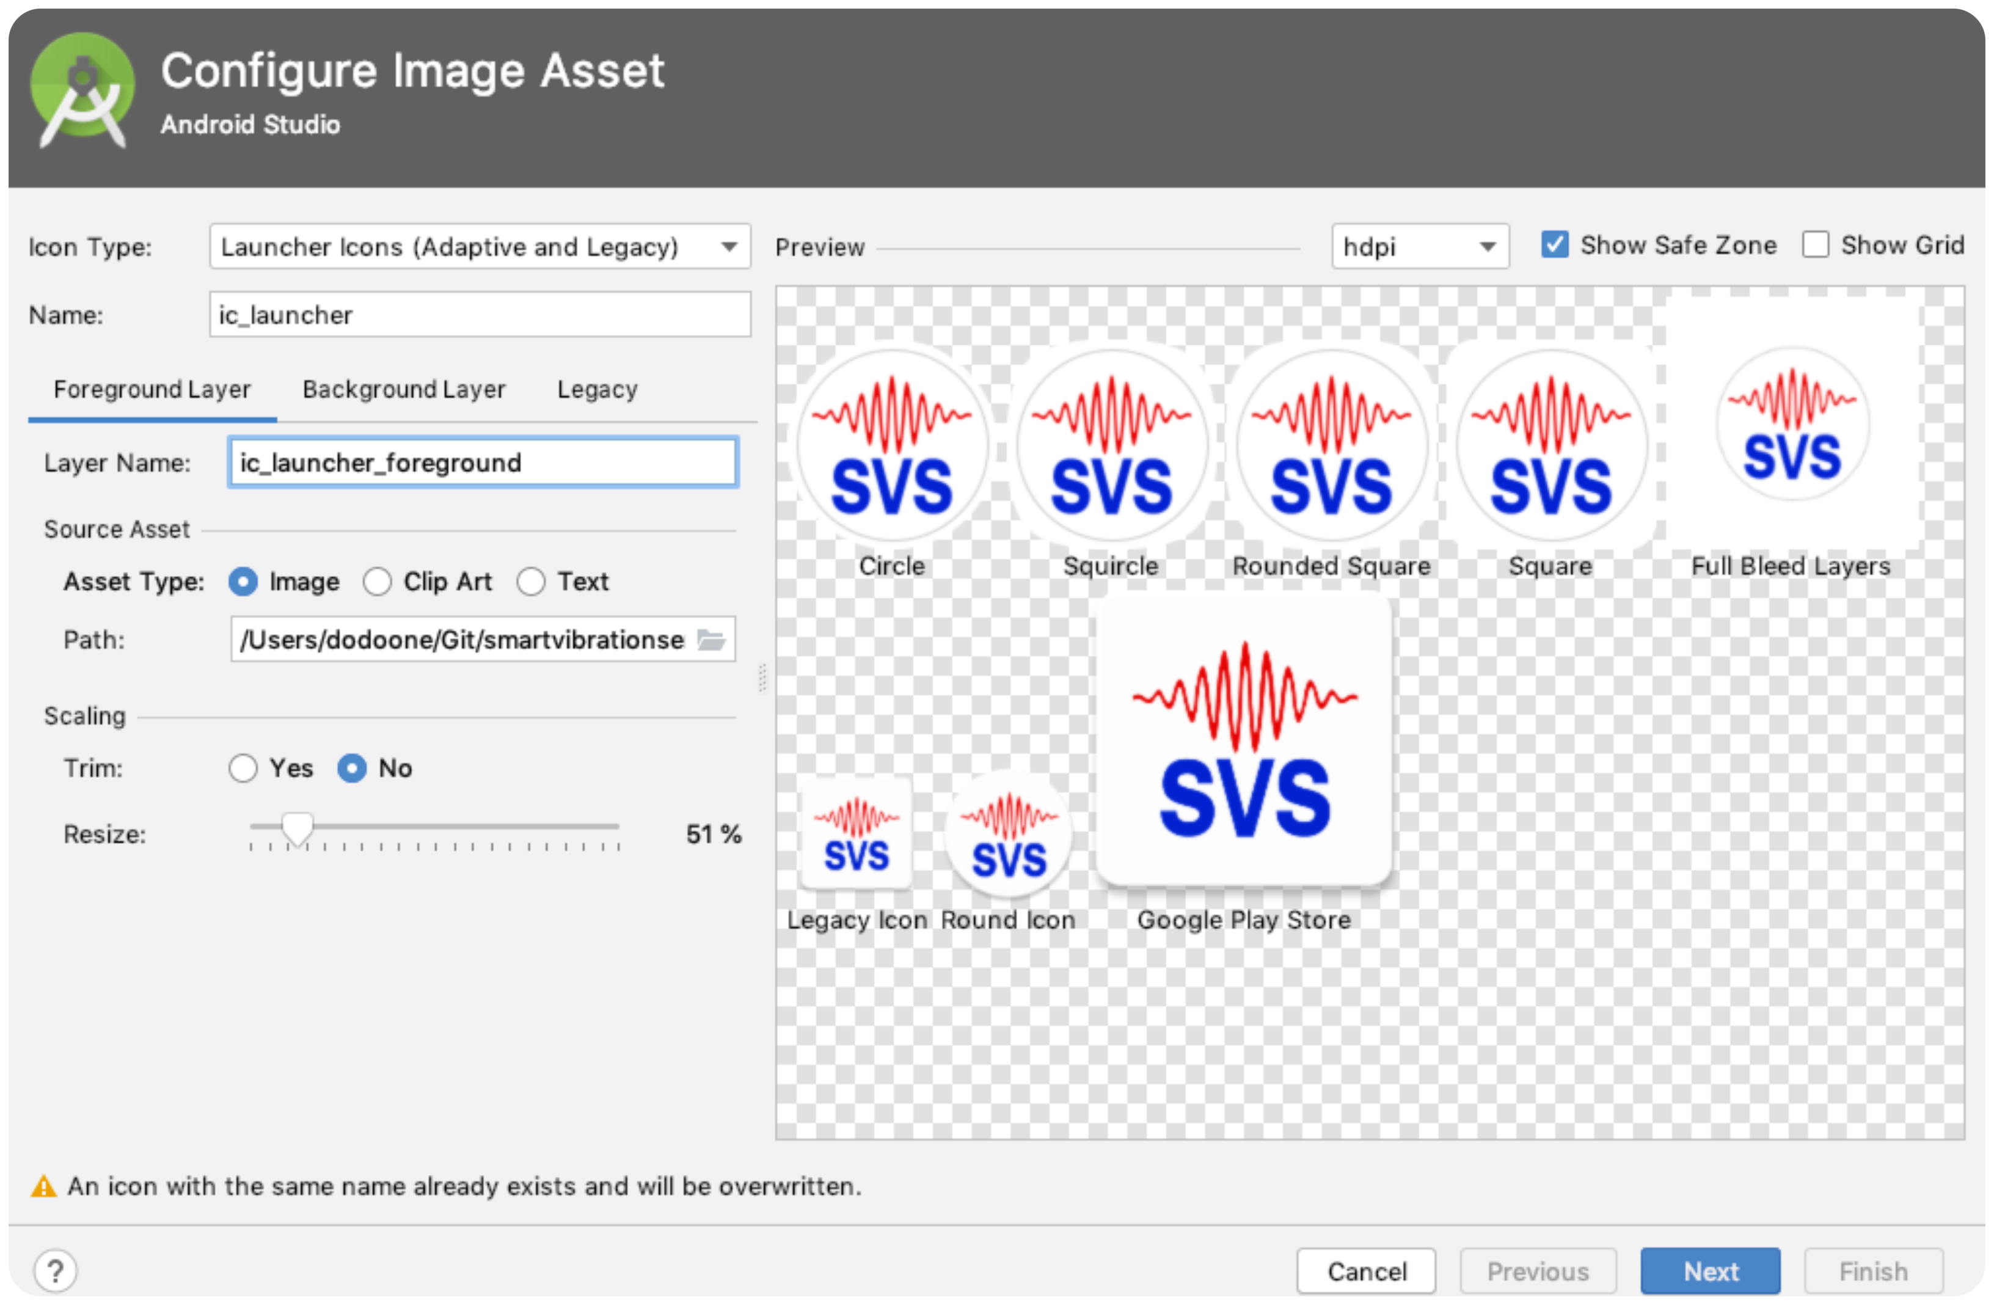Click the folder browse icon in Path field
Screen dimensions: 1994x1305
711,640
